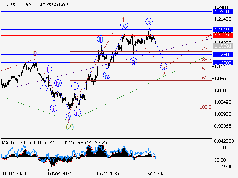Click the 1.13800 price level tag
The width and height of the screenshot is (238, 178).
click(223, 54)
